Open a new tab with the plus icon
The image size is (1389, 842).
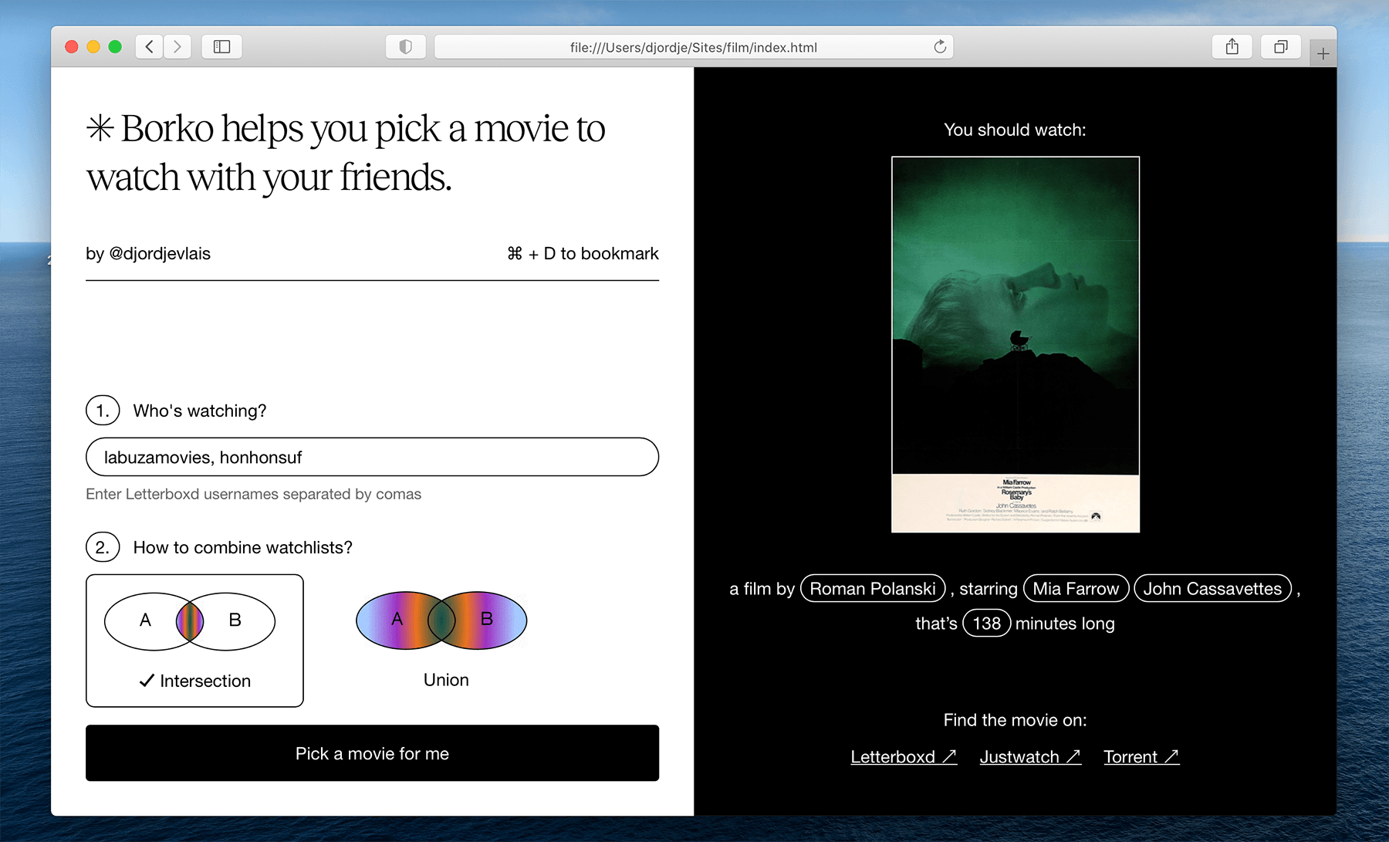tap(1323, 52)
